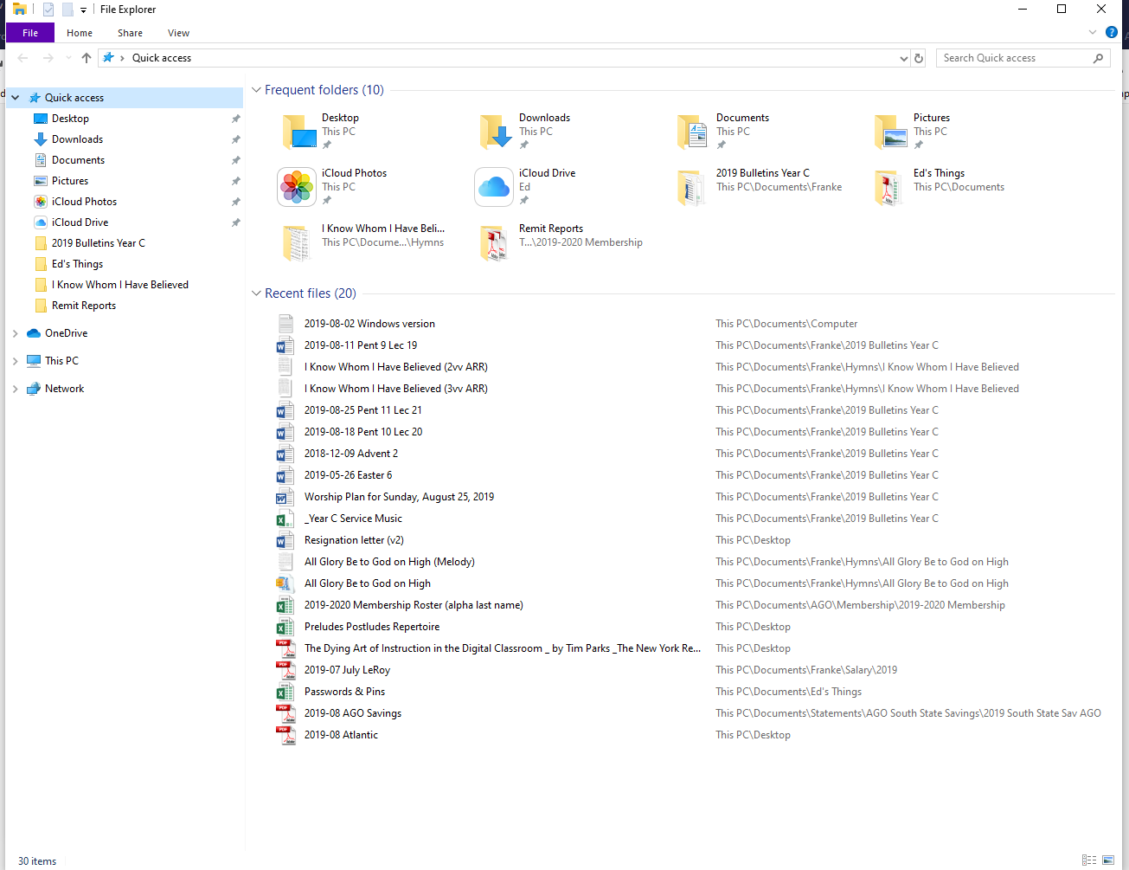
Task: Select the Pictures frequent folder icon
Action: 890,132
